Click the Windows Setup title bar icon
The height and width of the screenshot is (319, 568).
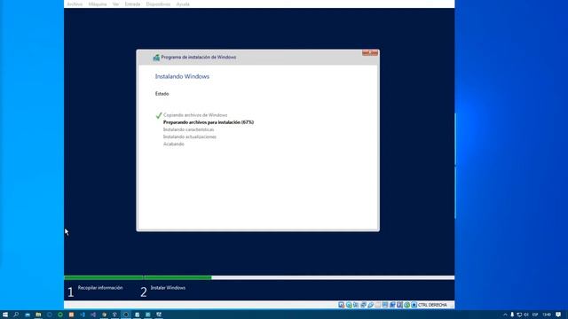coord(156,57)
